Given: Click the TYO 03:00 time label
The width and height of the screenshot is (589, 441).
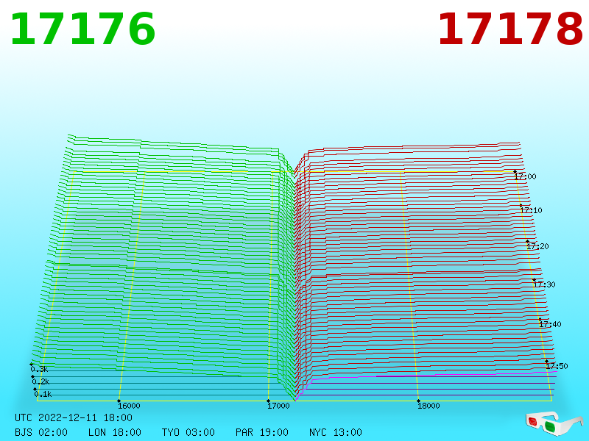Looking at the screenshot, I should pos(188,432).
